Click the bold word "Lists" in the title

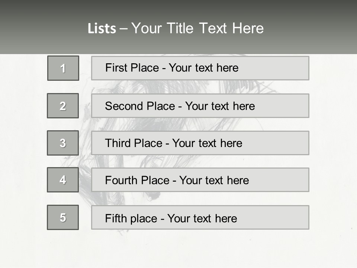coord(102,29)
